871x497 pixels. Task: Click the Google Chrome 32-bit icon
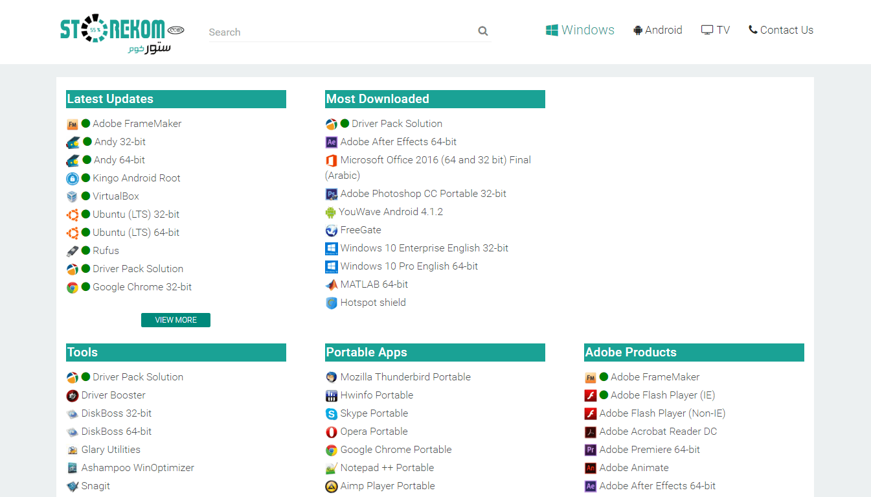coord(72,288)
